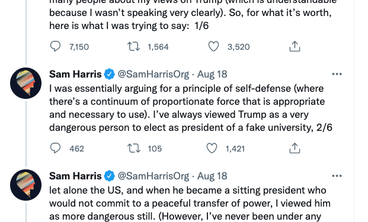Image resolution: width=368 pixels, height=222 pixels.
Task: Open @SamHarrisOrg handle on third tweet
Action: (x=153, y=176)
